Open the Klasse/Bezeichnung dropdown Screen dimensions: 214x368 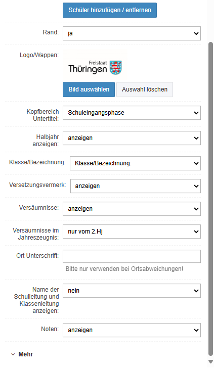pyautogui.click(x=135, y=163)
